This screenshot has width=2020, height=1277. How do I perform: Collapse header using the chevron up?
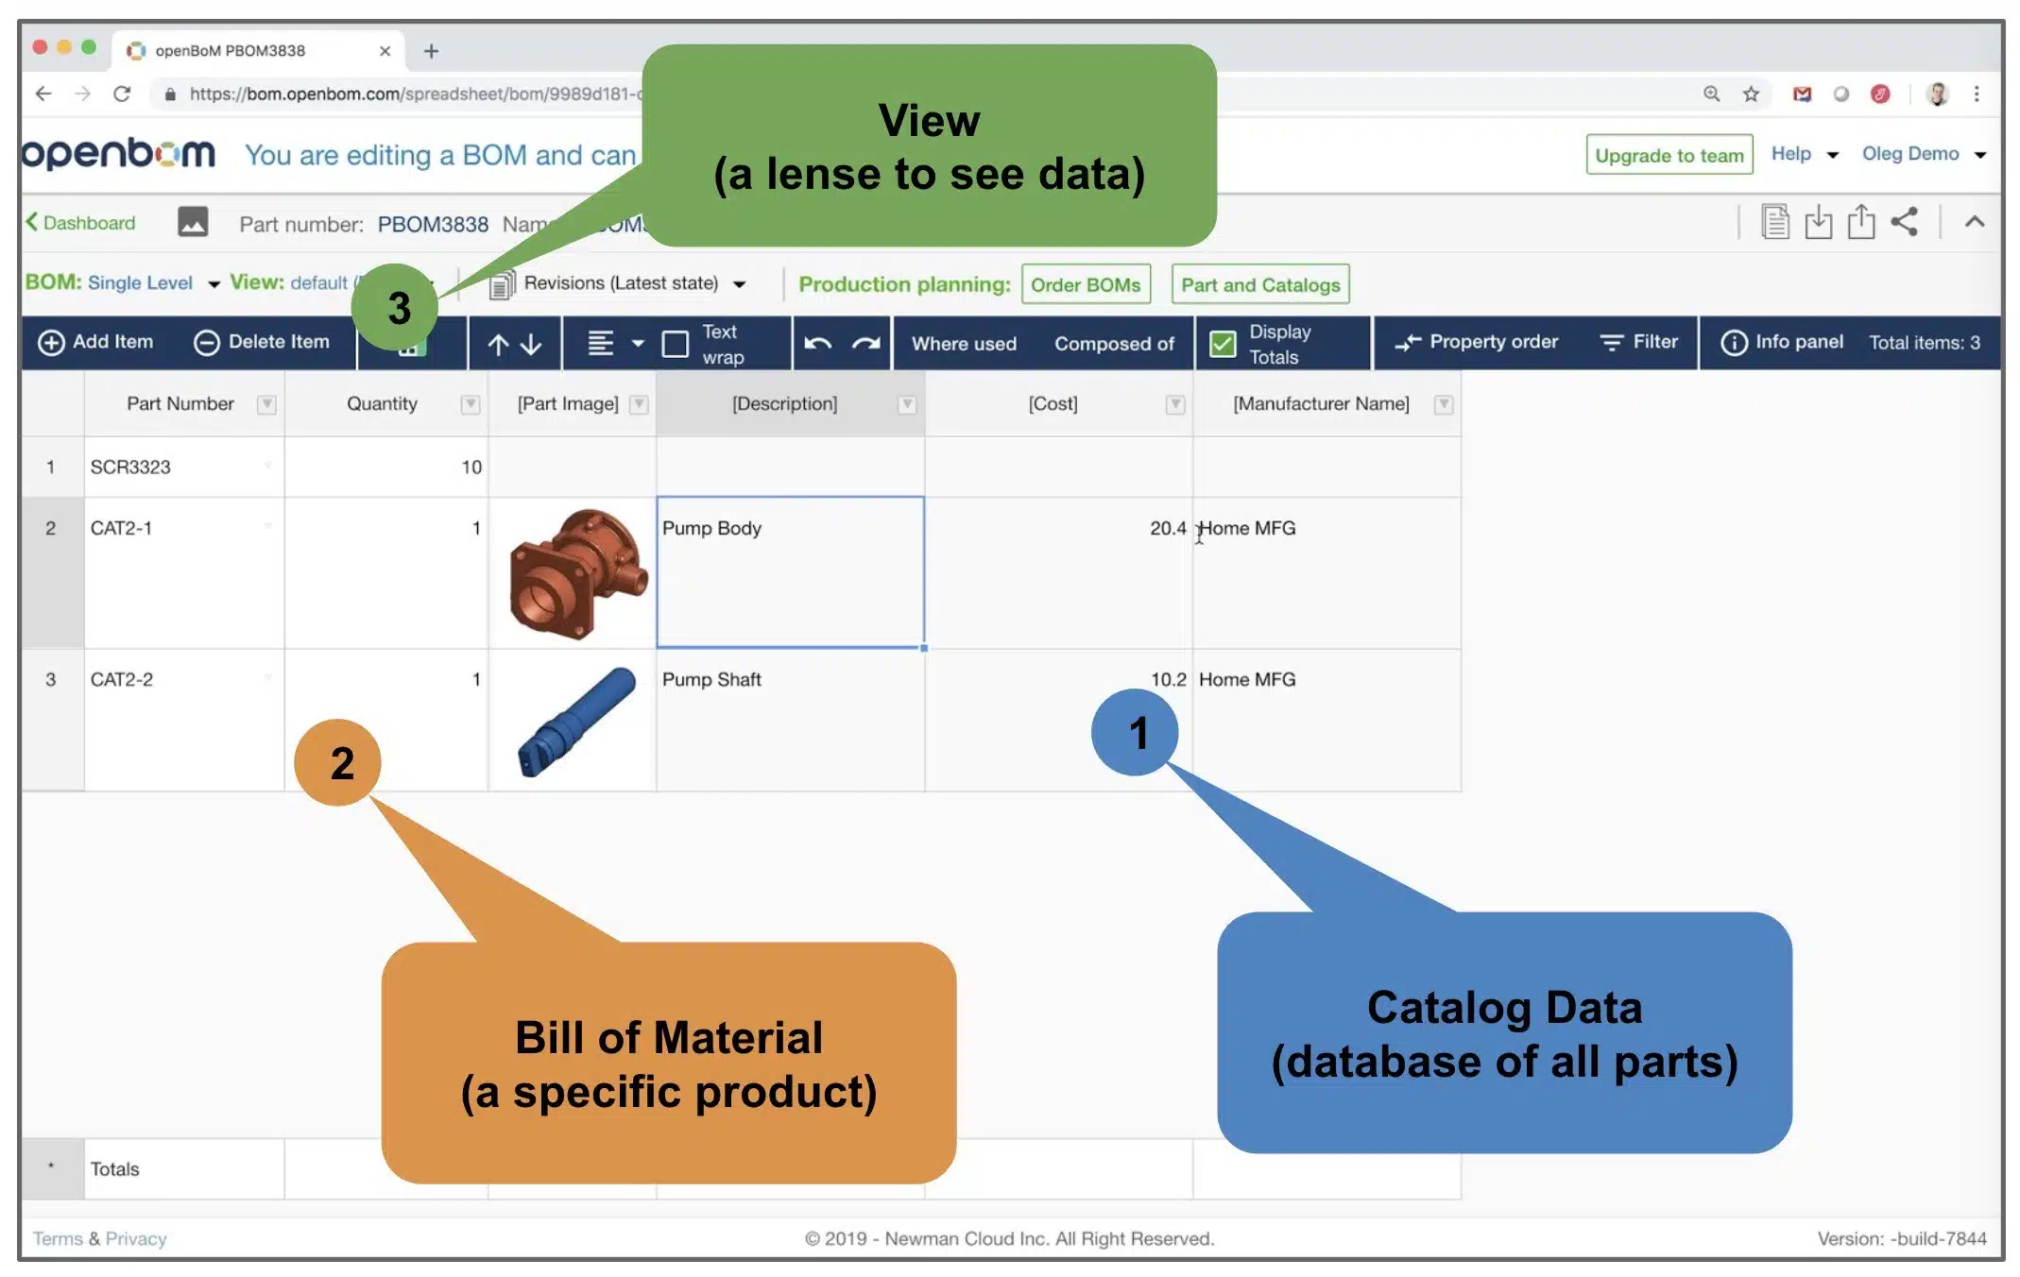tap(1974, 222)
